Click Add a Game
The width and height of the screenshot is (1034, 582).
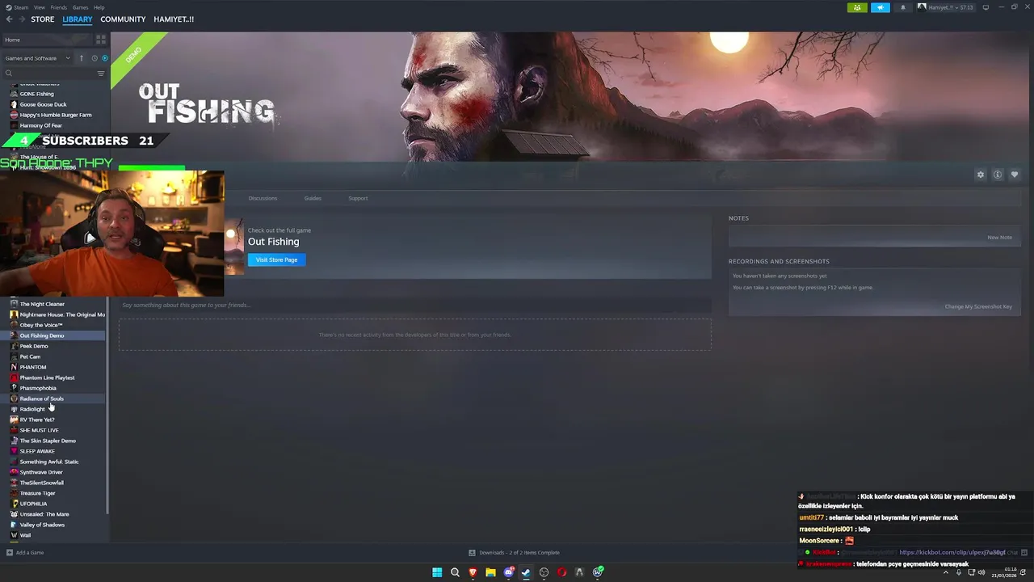pyautogui.click(x=25, y=553)
